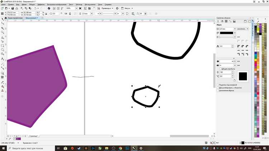269x151 pixels.
Task: Toggle the 'Печатать под заливкой' checkbox
Action: [x=218, y=85]
